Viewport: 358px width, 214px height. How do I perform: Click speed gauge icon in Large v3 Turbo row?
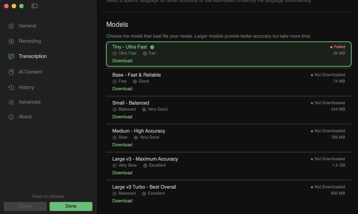[115, 194]
